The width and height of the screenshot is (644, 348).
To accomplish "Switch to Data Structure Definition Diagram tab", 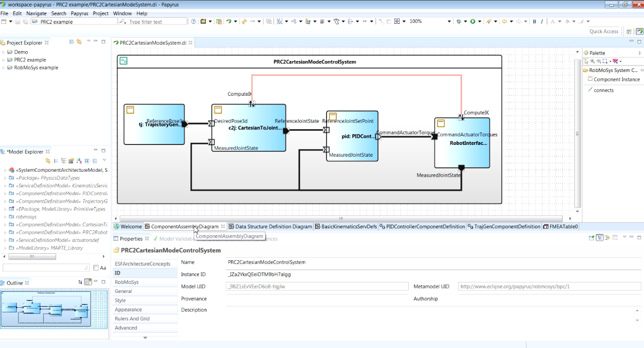I will (x=273, y=226).
